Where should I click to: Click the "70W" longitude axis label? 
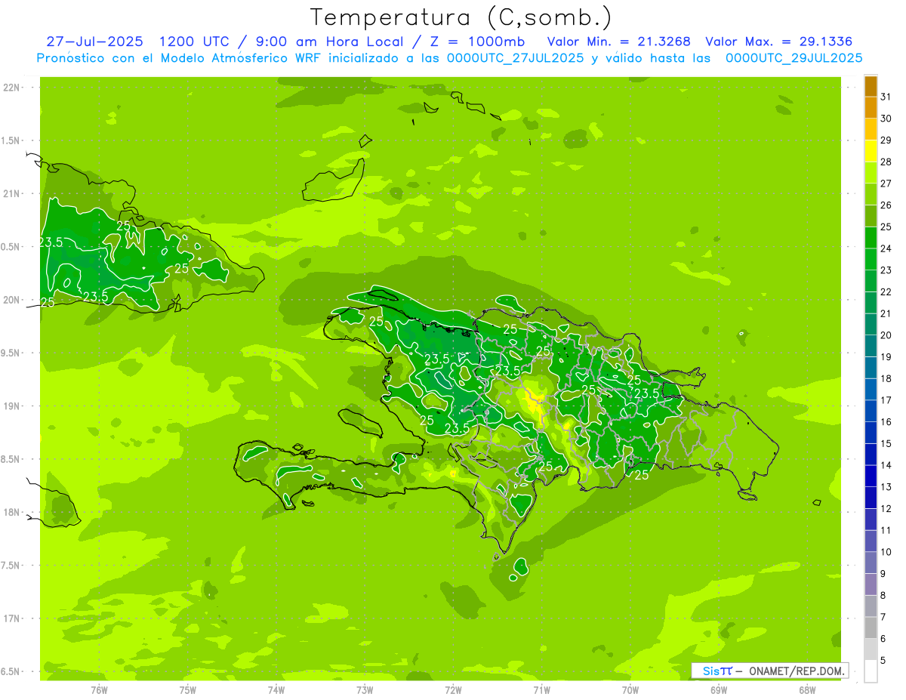click(x=630, y=689)
